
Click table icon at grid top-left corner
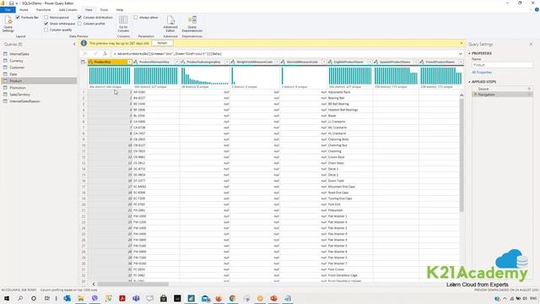pyautogui.click(x=83, y=62)
